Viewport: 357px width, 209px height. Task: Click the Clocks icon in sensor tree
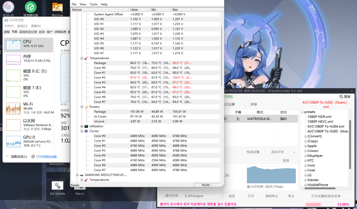click(86, 131)
